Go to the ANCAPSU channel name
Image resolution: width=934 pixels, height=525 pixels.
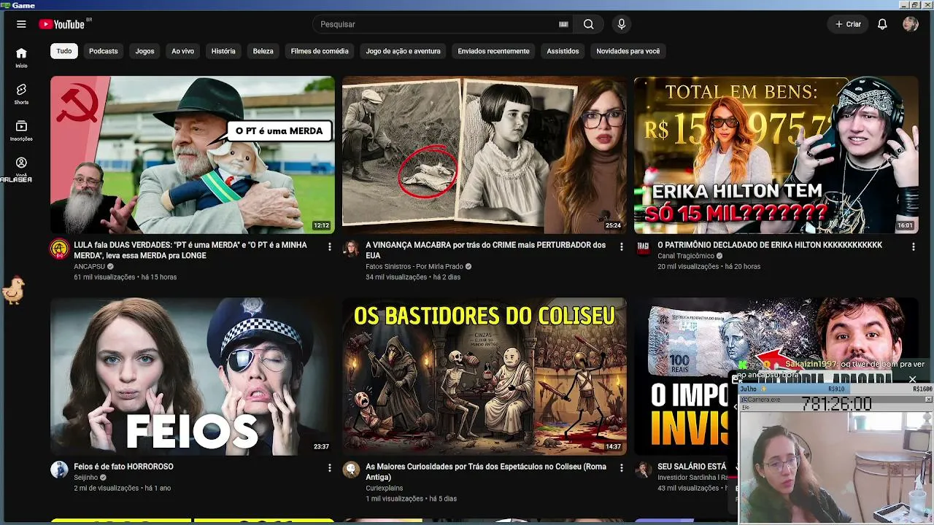pyautogui.click(x=89, y=267)
